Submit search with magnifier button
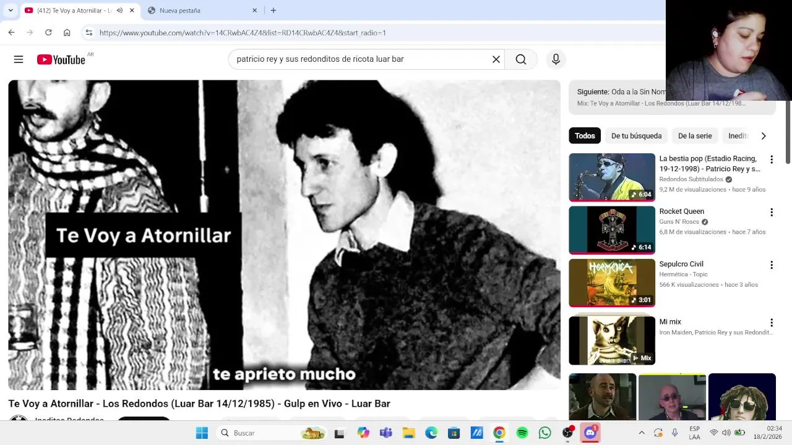 coord(521,59)
